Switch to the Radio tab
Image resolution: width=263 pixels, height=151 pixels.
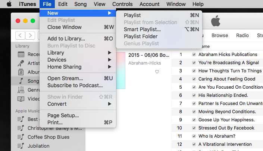tap(242, 35)
